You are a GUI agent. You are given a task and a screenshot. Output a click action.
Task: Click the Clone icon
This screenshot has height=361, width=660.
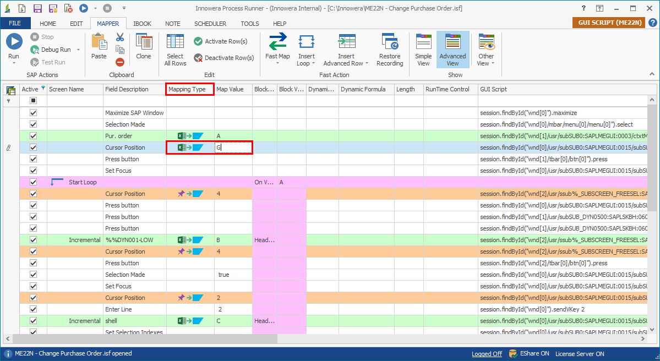[144, 41]
